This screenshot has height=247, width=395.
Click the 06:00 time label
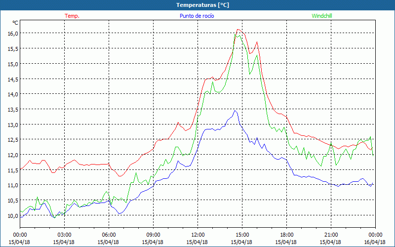tap(109, 235)
